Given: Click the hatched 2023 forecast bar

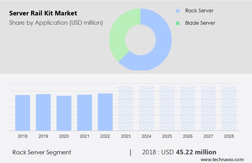Looking at the screenshot, I should (x=126, y=108).
